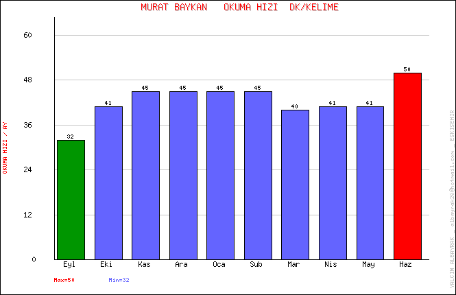Click the Min=32 legend text
The height and width of the screenshot is (295, 456).
pyautogui.click(x=119, y=280)
